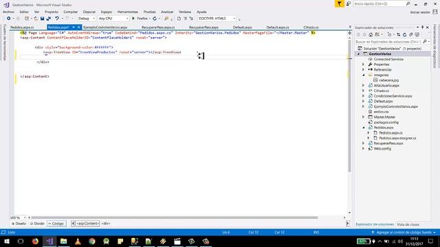Expand the Properties node
This screenshot has height=247, width=440.
click(x=364, y=64)
